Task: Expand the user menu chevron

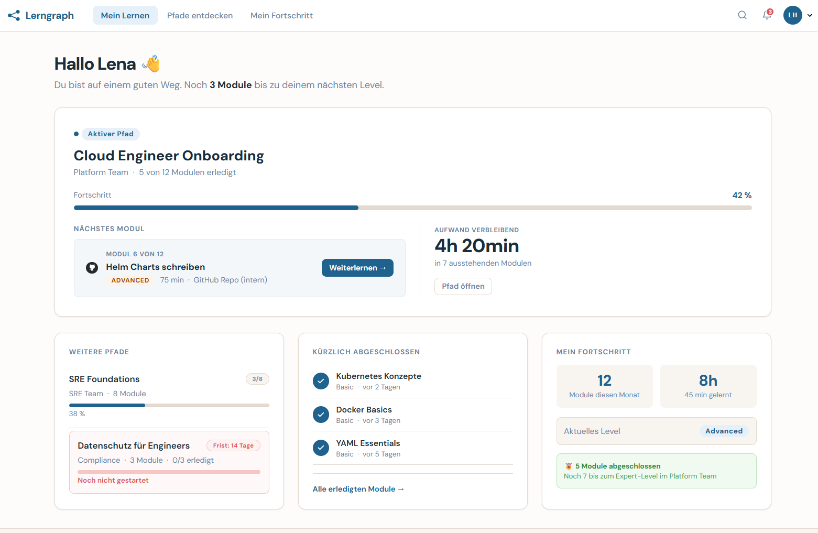Action: 810,16
